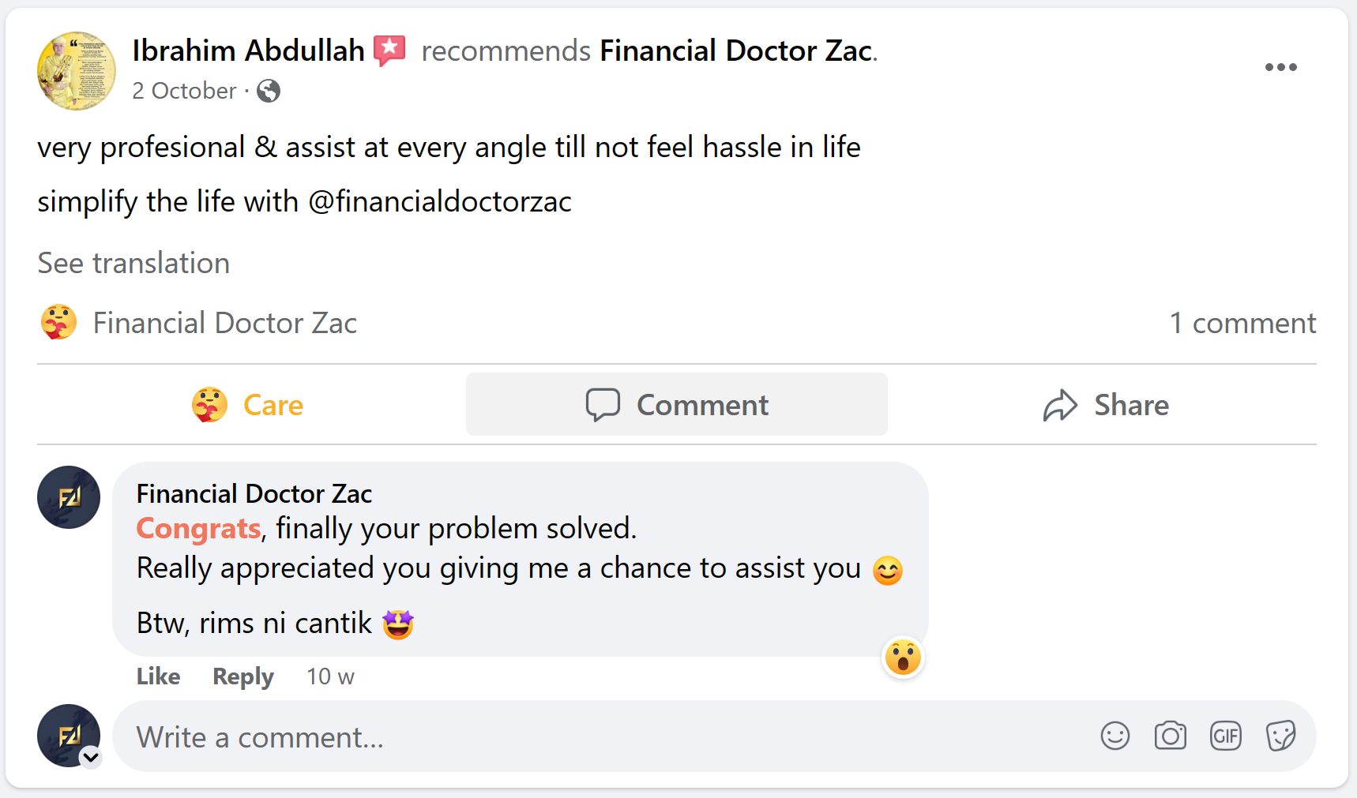Click the Comment button

pos(676,405)
